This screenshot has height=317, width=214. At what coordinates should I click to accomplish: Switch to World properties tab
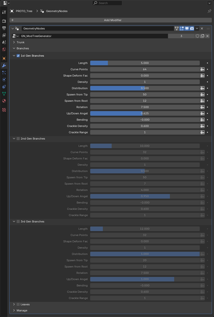coord(4,49)
